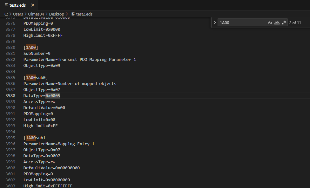The image size is (310, 188).
Task: Open the Desktop breadcrumb segment
Action: point(57,14)
